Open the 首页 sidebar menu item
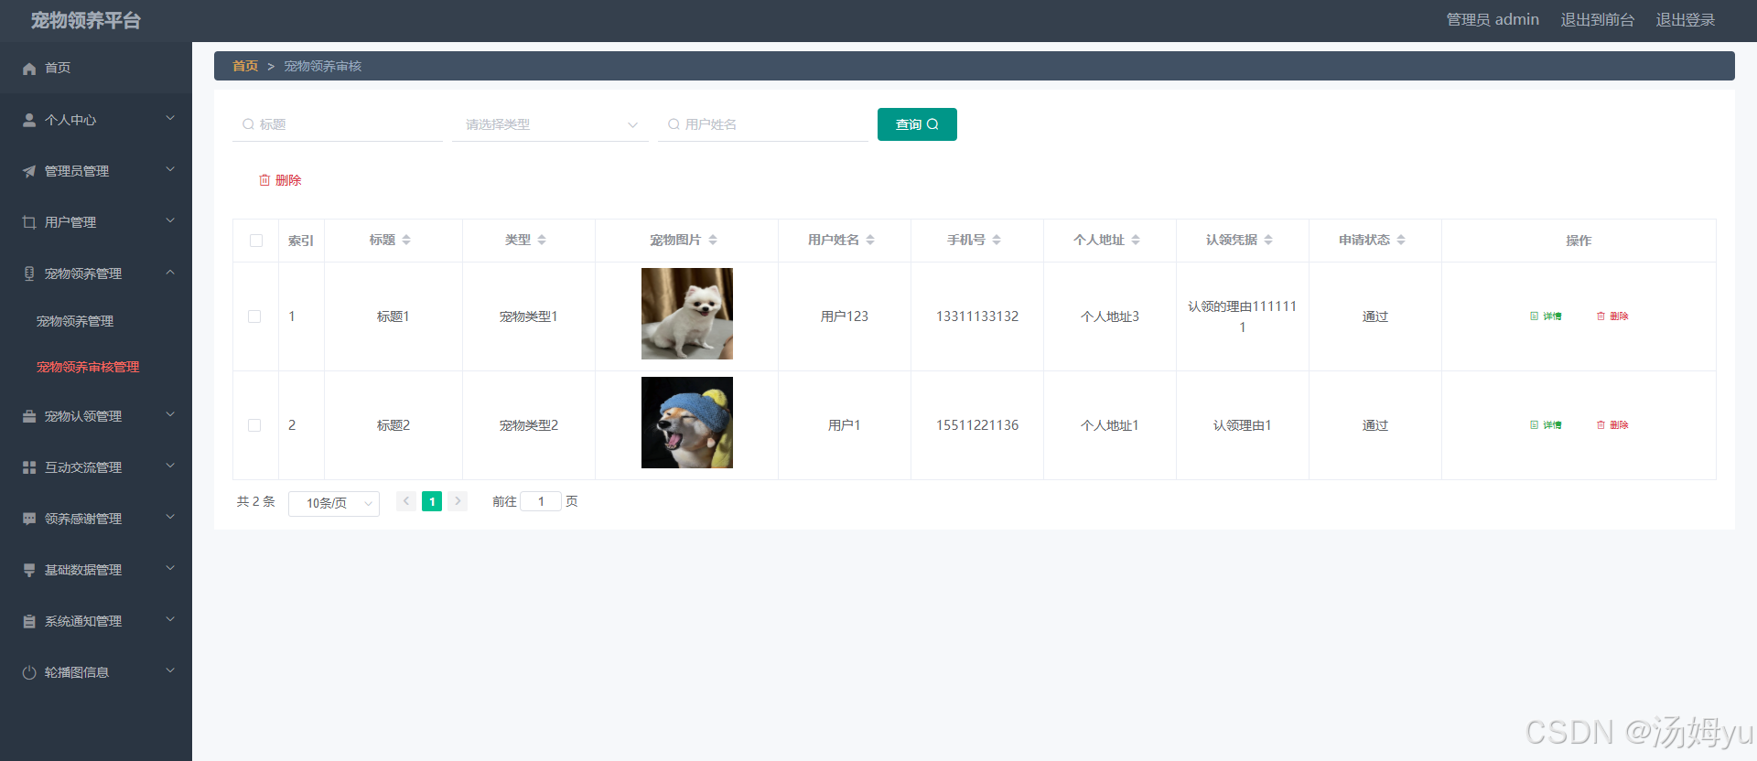Image resolution: width=1757 pixels, height=761 pixels. coord(96,68)
